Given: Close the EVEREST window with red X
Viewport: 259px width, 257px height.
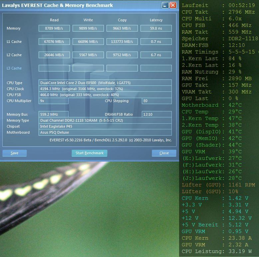Looking at the screenshot, I should pos(173,5).
